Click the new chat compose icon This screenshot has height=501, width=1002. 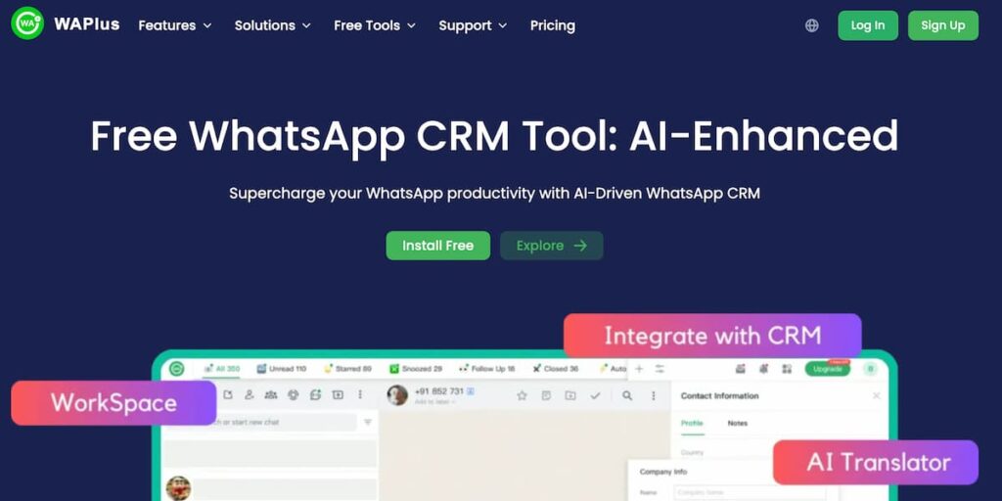[x=227, y=395]
